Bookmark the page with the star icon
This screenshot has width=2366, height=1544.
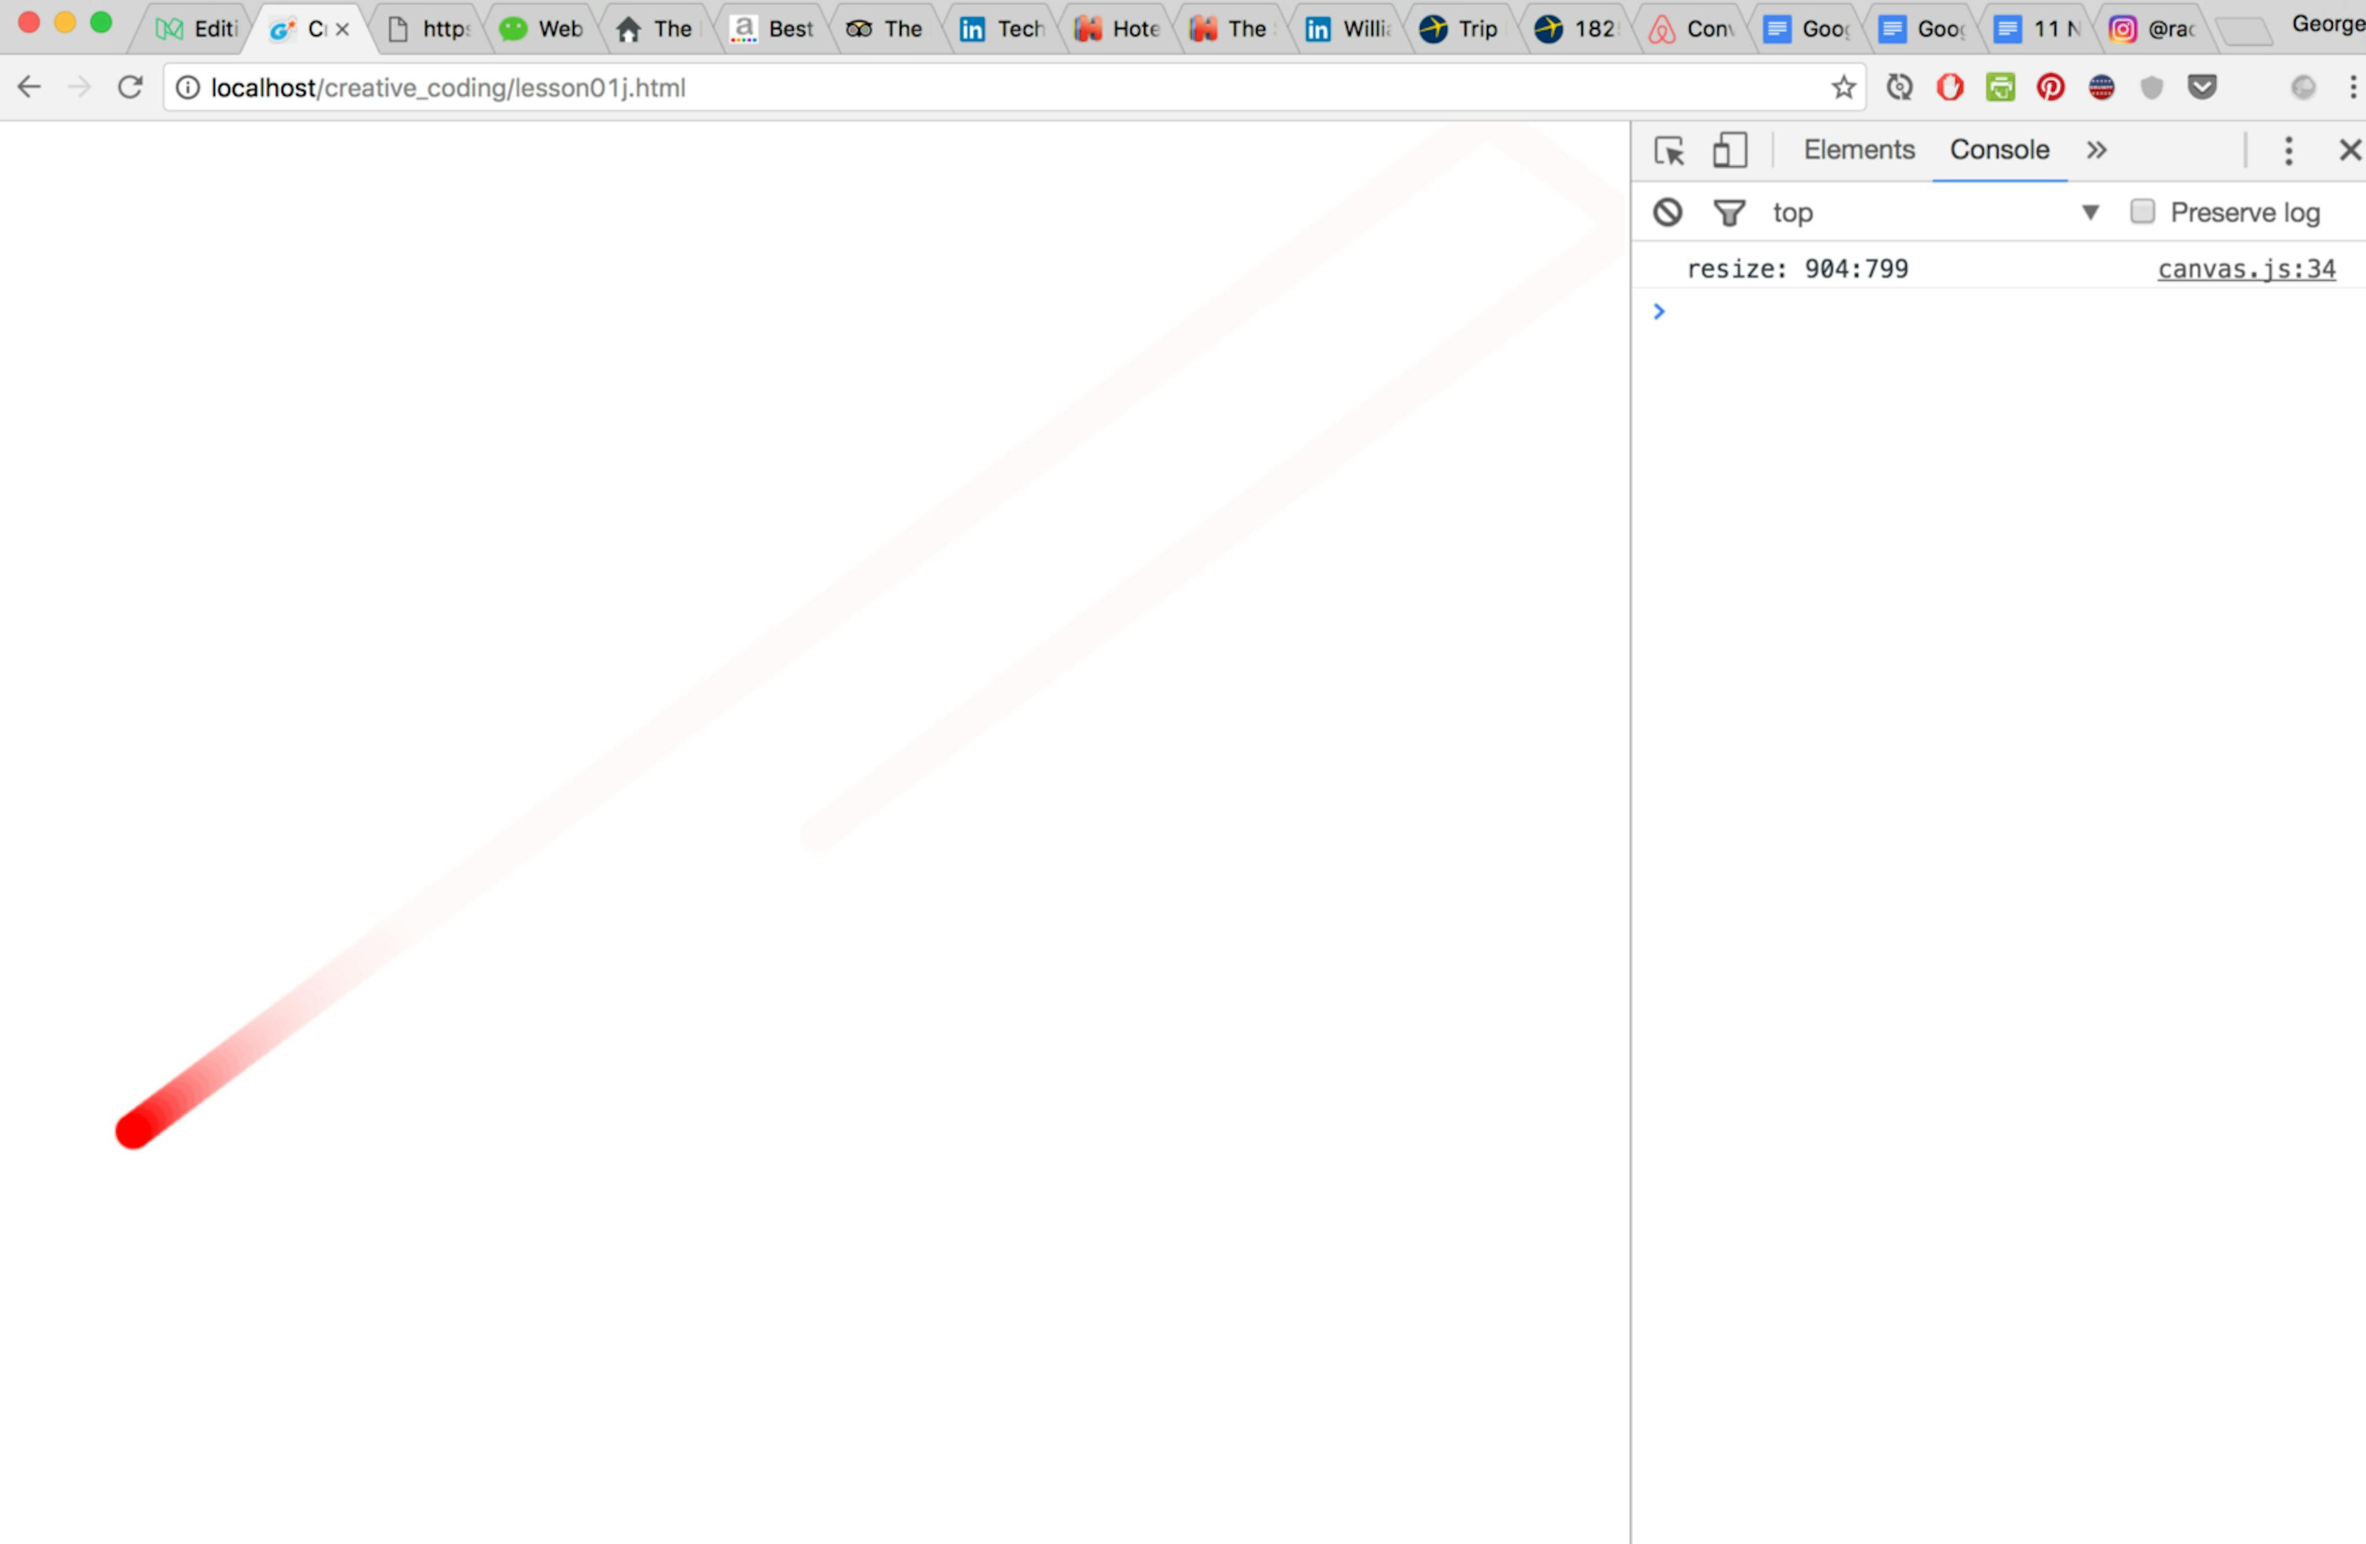(x=1843, y=87)
